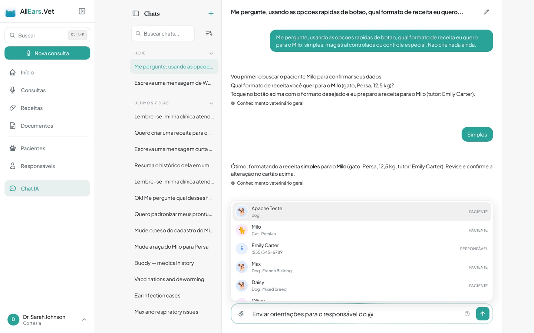Click the pill icon next to Receitas
The width and height of the screenshot is (534, 333).
[13, 108]
